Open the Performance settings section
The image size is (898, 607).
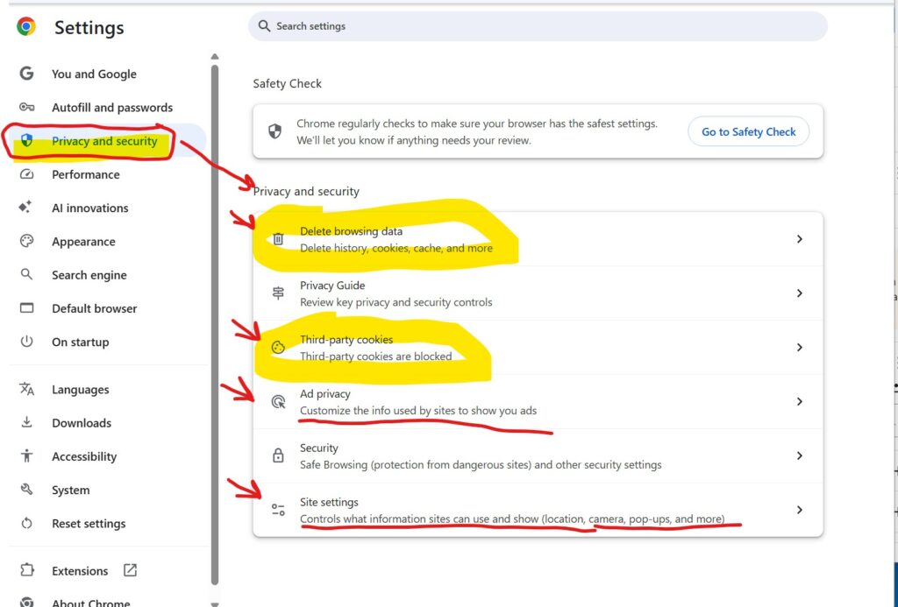tap(86, 174)
